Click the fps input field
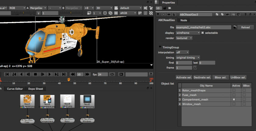256x131 pixels. click(x=103, y=74)
